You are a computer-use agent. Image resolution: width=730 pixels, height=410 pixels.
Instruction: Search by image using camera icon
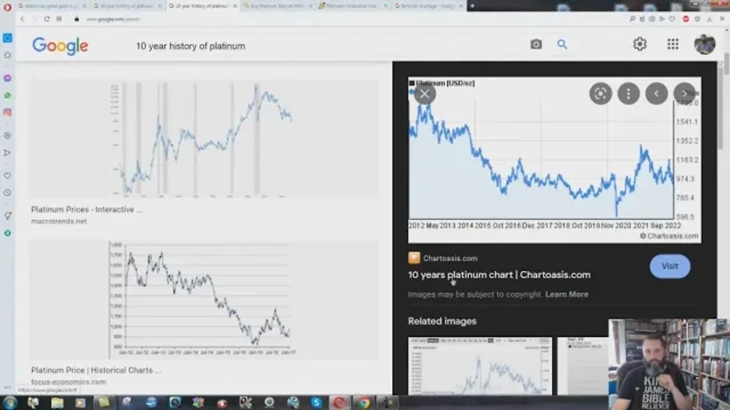coord(536,44)
